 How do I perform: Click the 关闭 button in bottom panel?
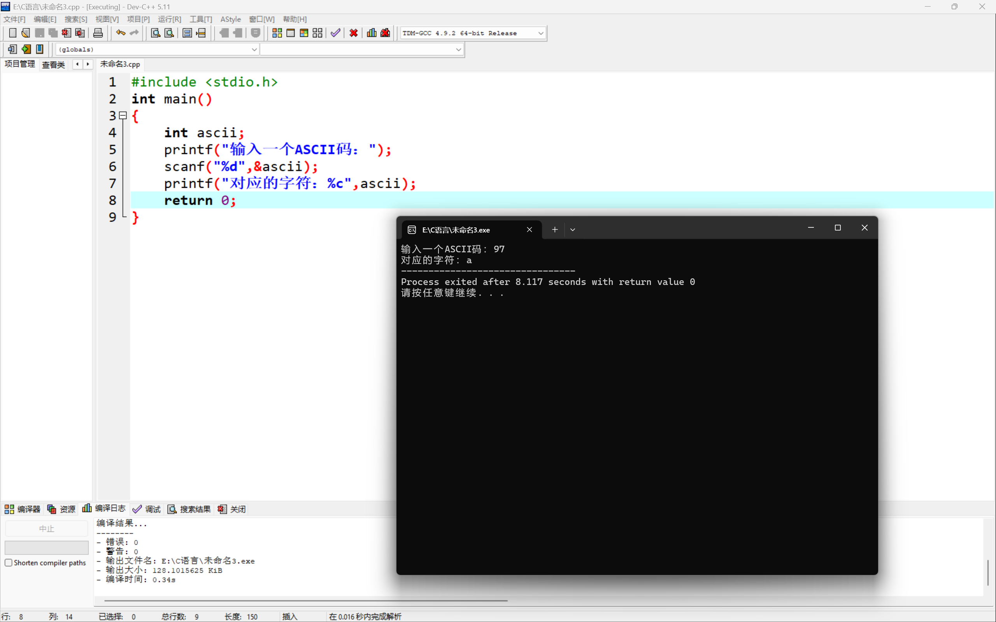click(x=232, y=509)
